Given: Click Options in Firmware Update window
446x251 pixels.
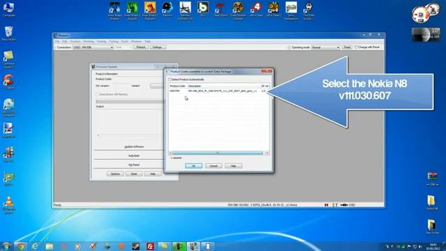Looking at the screenshot, I should click(115, 174).
